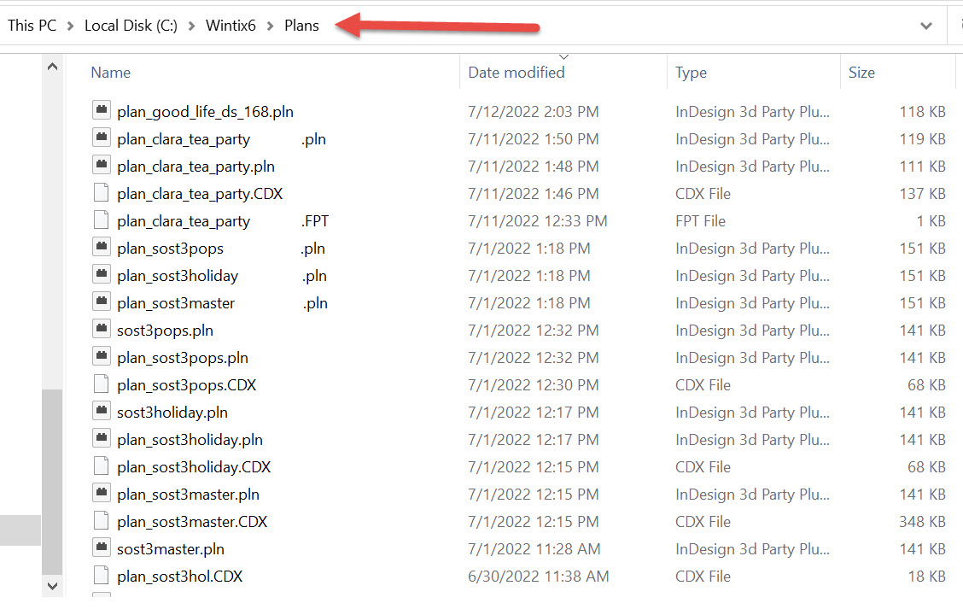Select file sost3holiday.pln
This screenshot has height=609, width=963.
172,413
